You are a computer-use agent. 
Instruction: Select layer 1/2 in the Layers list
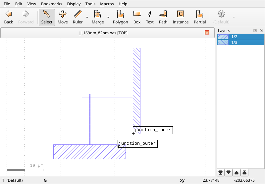[240, 37]
